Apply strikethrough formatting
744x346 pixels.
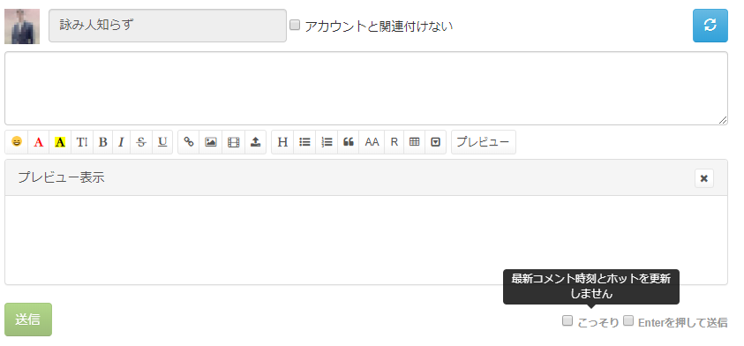[141, 142]
